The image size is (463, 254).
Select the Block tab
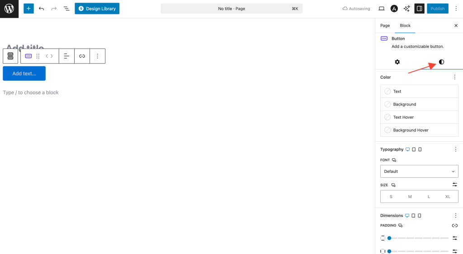tap(405, 26)
